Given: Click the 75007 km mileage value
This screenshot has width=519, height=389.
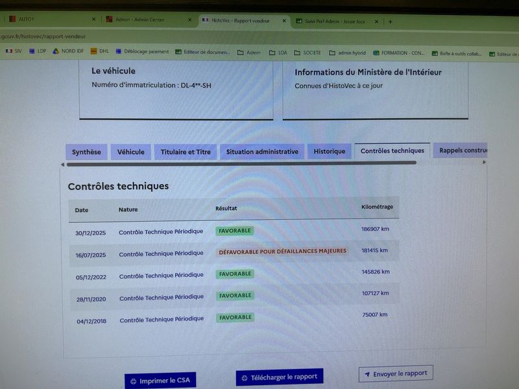Looking at the screenshot, I should click(x=375, y=314).
